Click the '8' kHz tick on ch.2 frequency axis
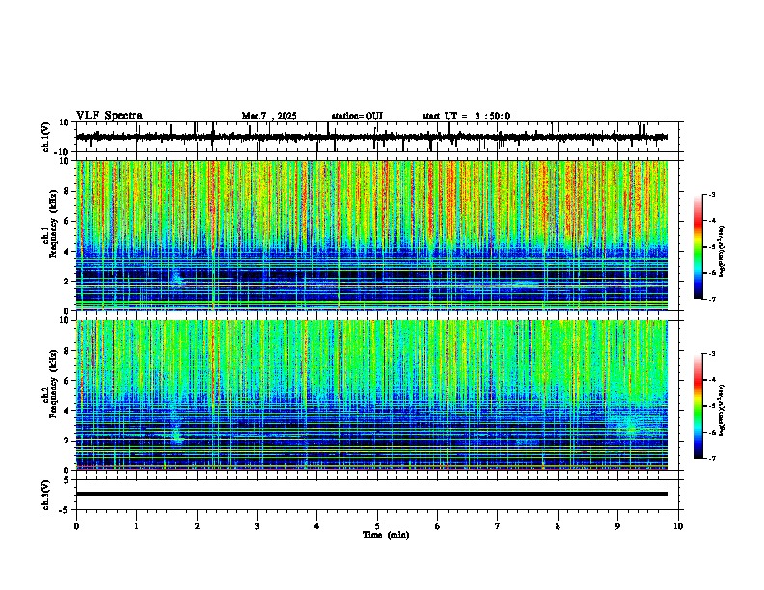The width and height of the screenshot is (764, 590). tap(68, 351)
